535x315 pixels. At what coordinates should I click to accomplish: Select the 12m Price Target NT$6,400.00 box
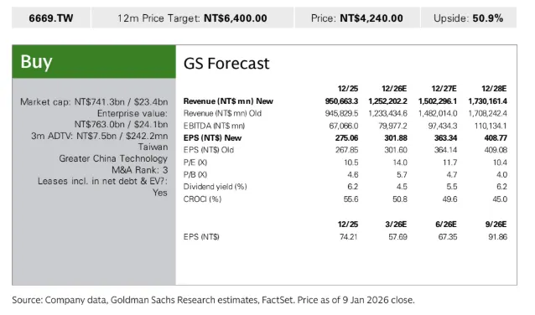click(192, 18)
